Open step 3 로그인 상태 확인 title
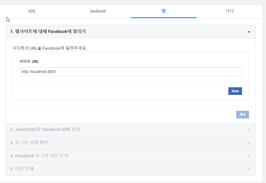The width and height of the screenshot is (266, 183). [x=29, y=142]
